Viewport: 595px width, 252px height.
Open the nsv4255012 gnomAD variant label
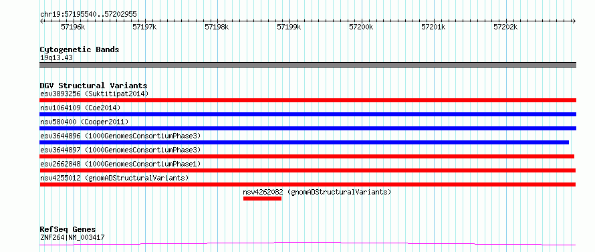pyautogui.click(x=114, y=178)
